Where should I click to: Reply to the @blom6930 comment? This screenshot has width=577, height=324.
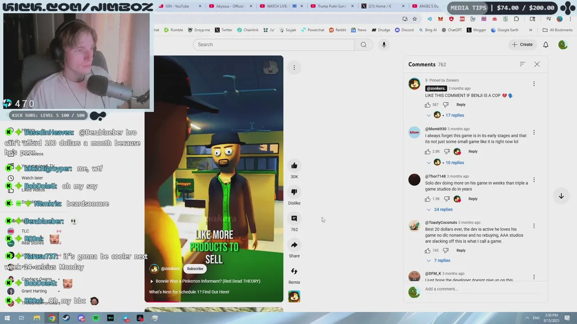472,152
